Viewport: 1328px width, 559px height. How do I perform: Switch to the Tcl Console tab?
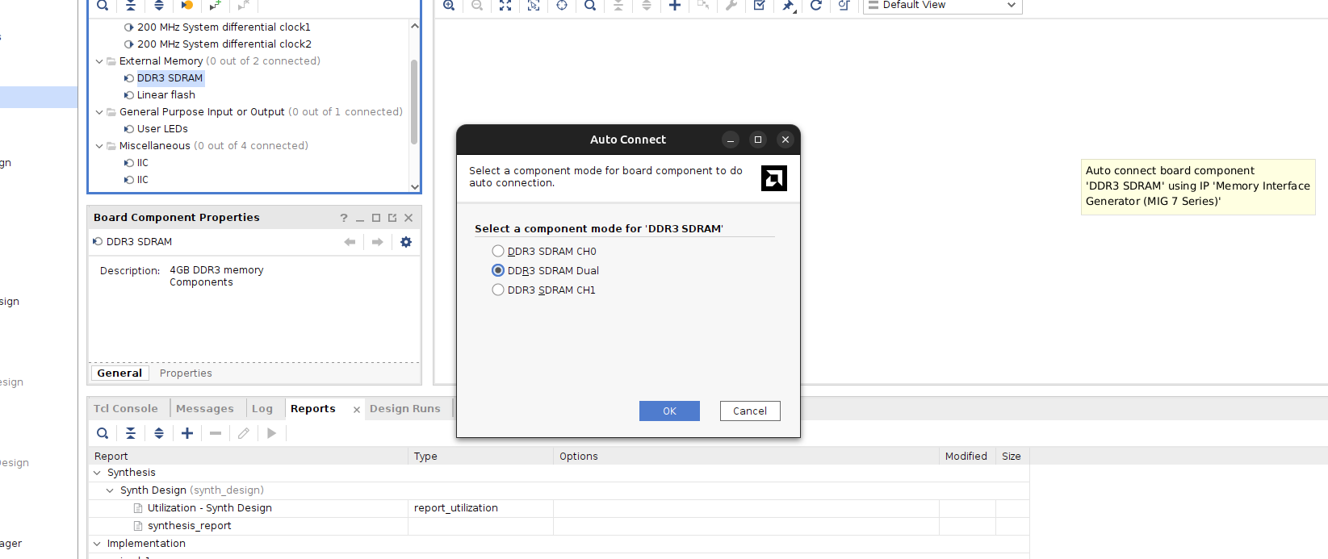[126, 409]
